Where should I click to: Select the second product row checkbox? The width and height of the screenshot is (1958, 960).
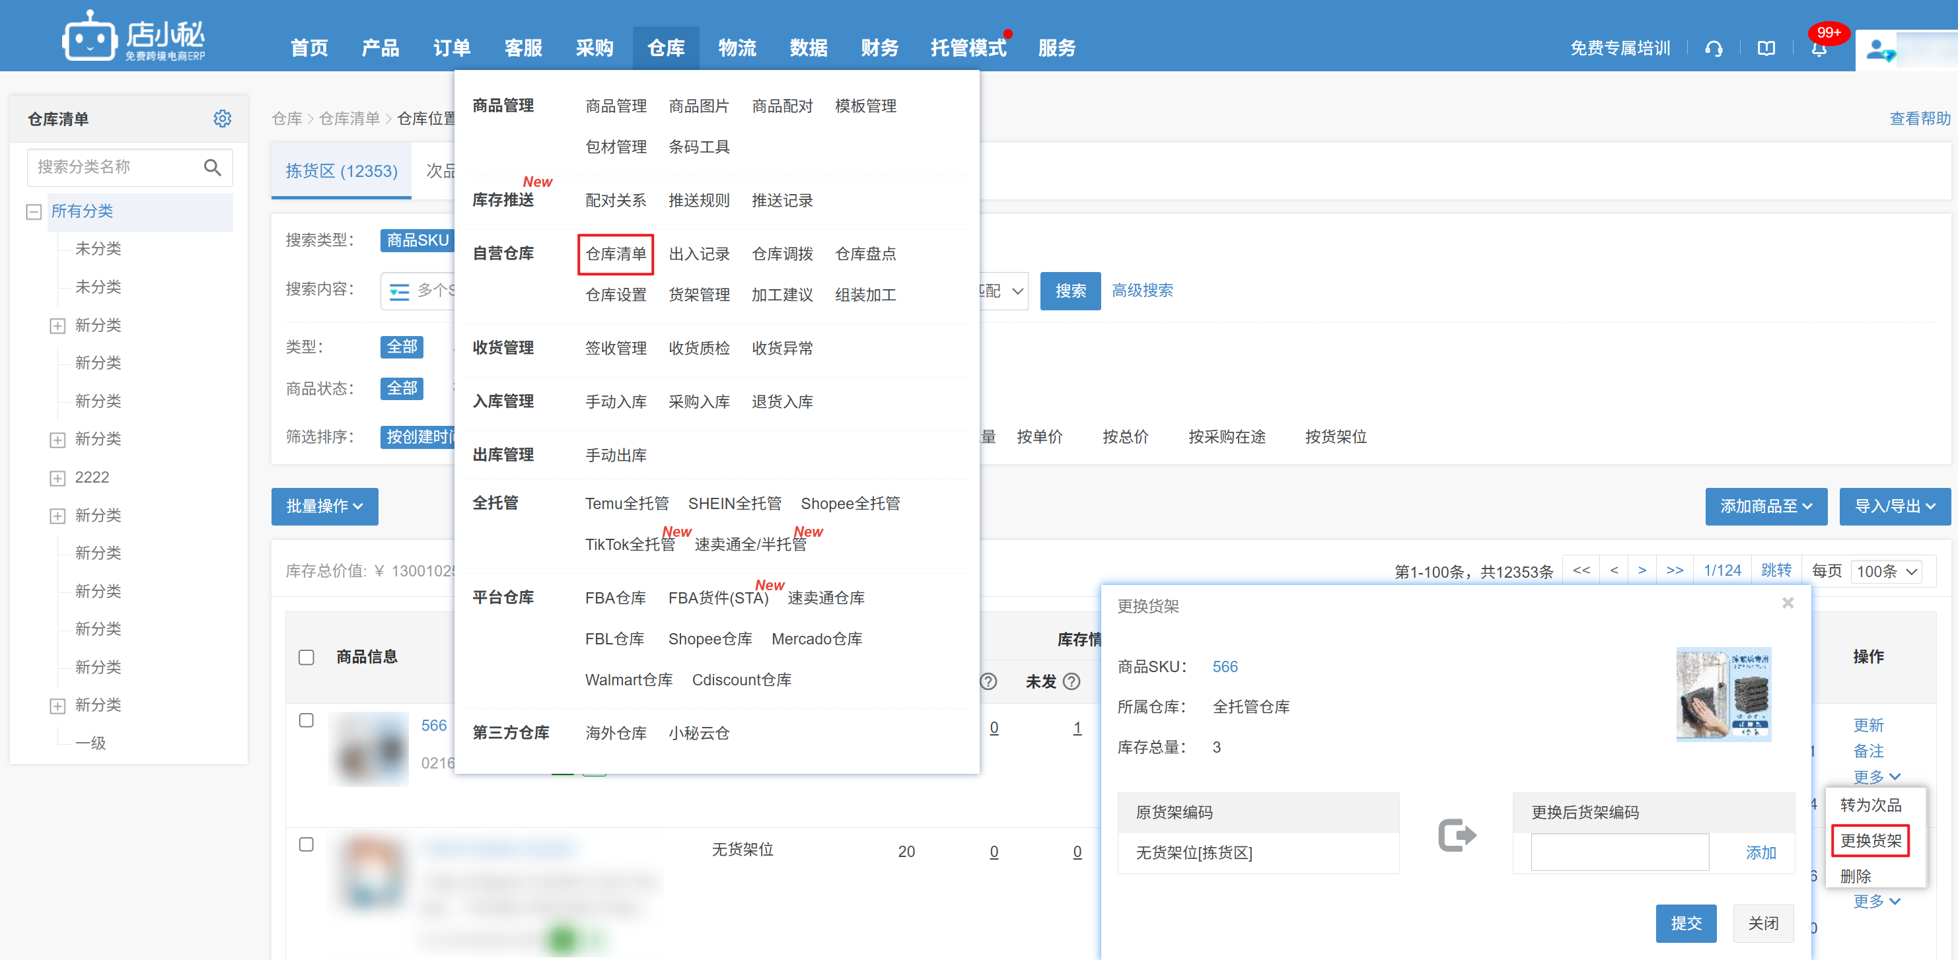(307, 844)
